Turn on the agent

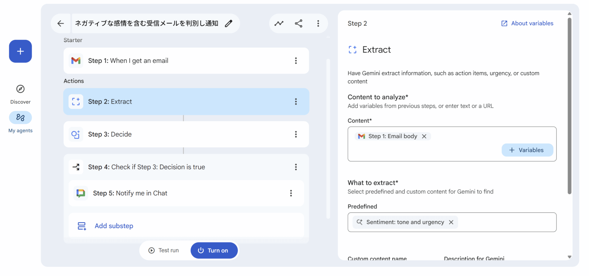point(214,250)
